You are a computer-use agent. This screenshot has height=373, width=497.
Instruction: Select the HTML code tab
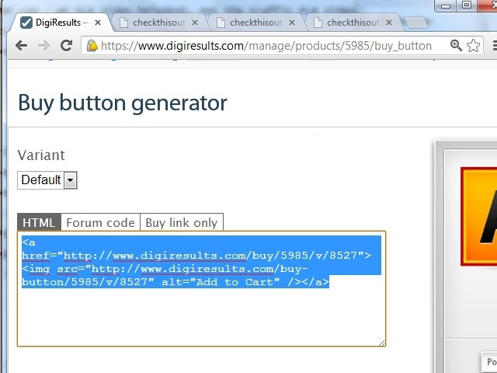pyautogui.click(x=39, y=222)
